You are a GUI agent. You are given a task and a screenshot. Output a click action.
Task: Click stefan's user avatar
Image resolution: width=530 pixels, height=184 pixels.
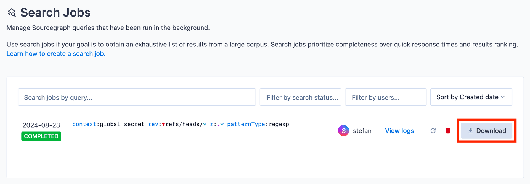tap(343, 131)
